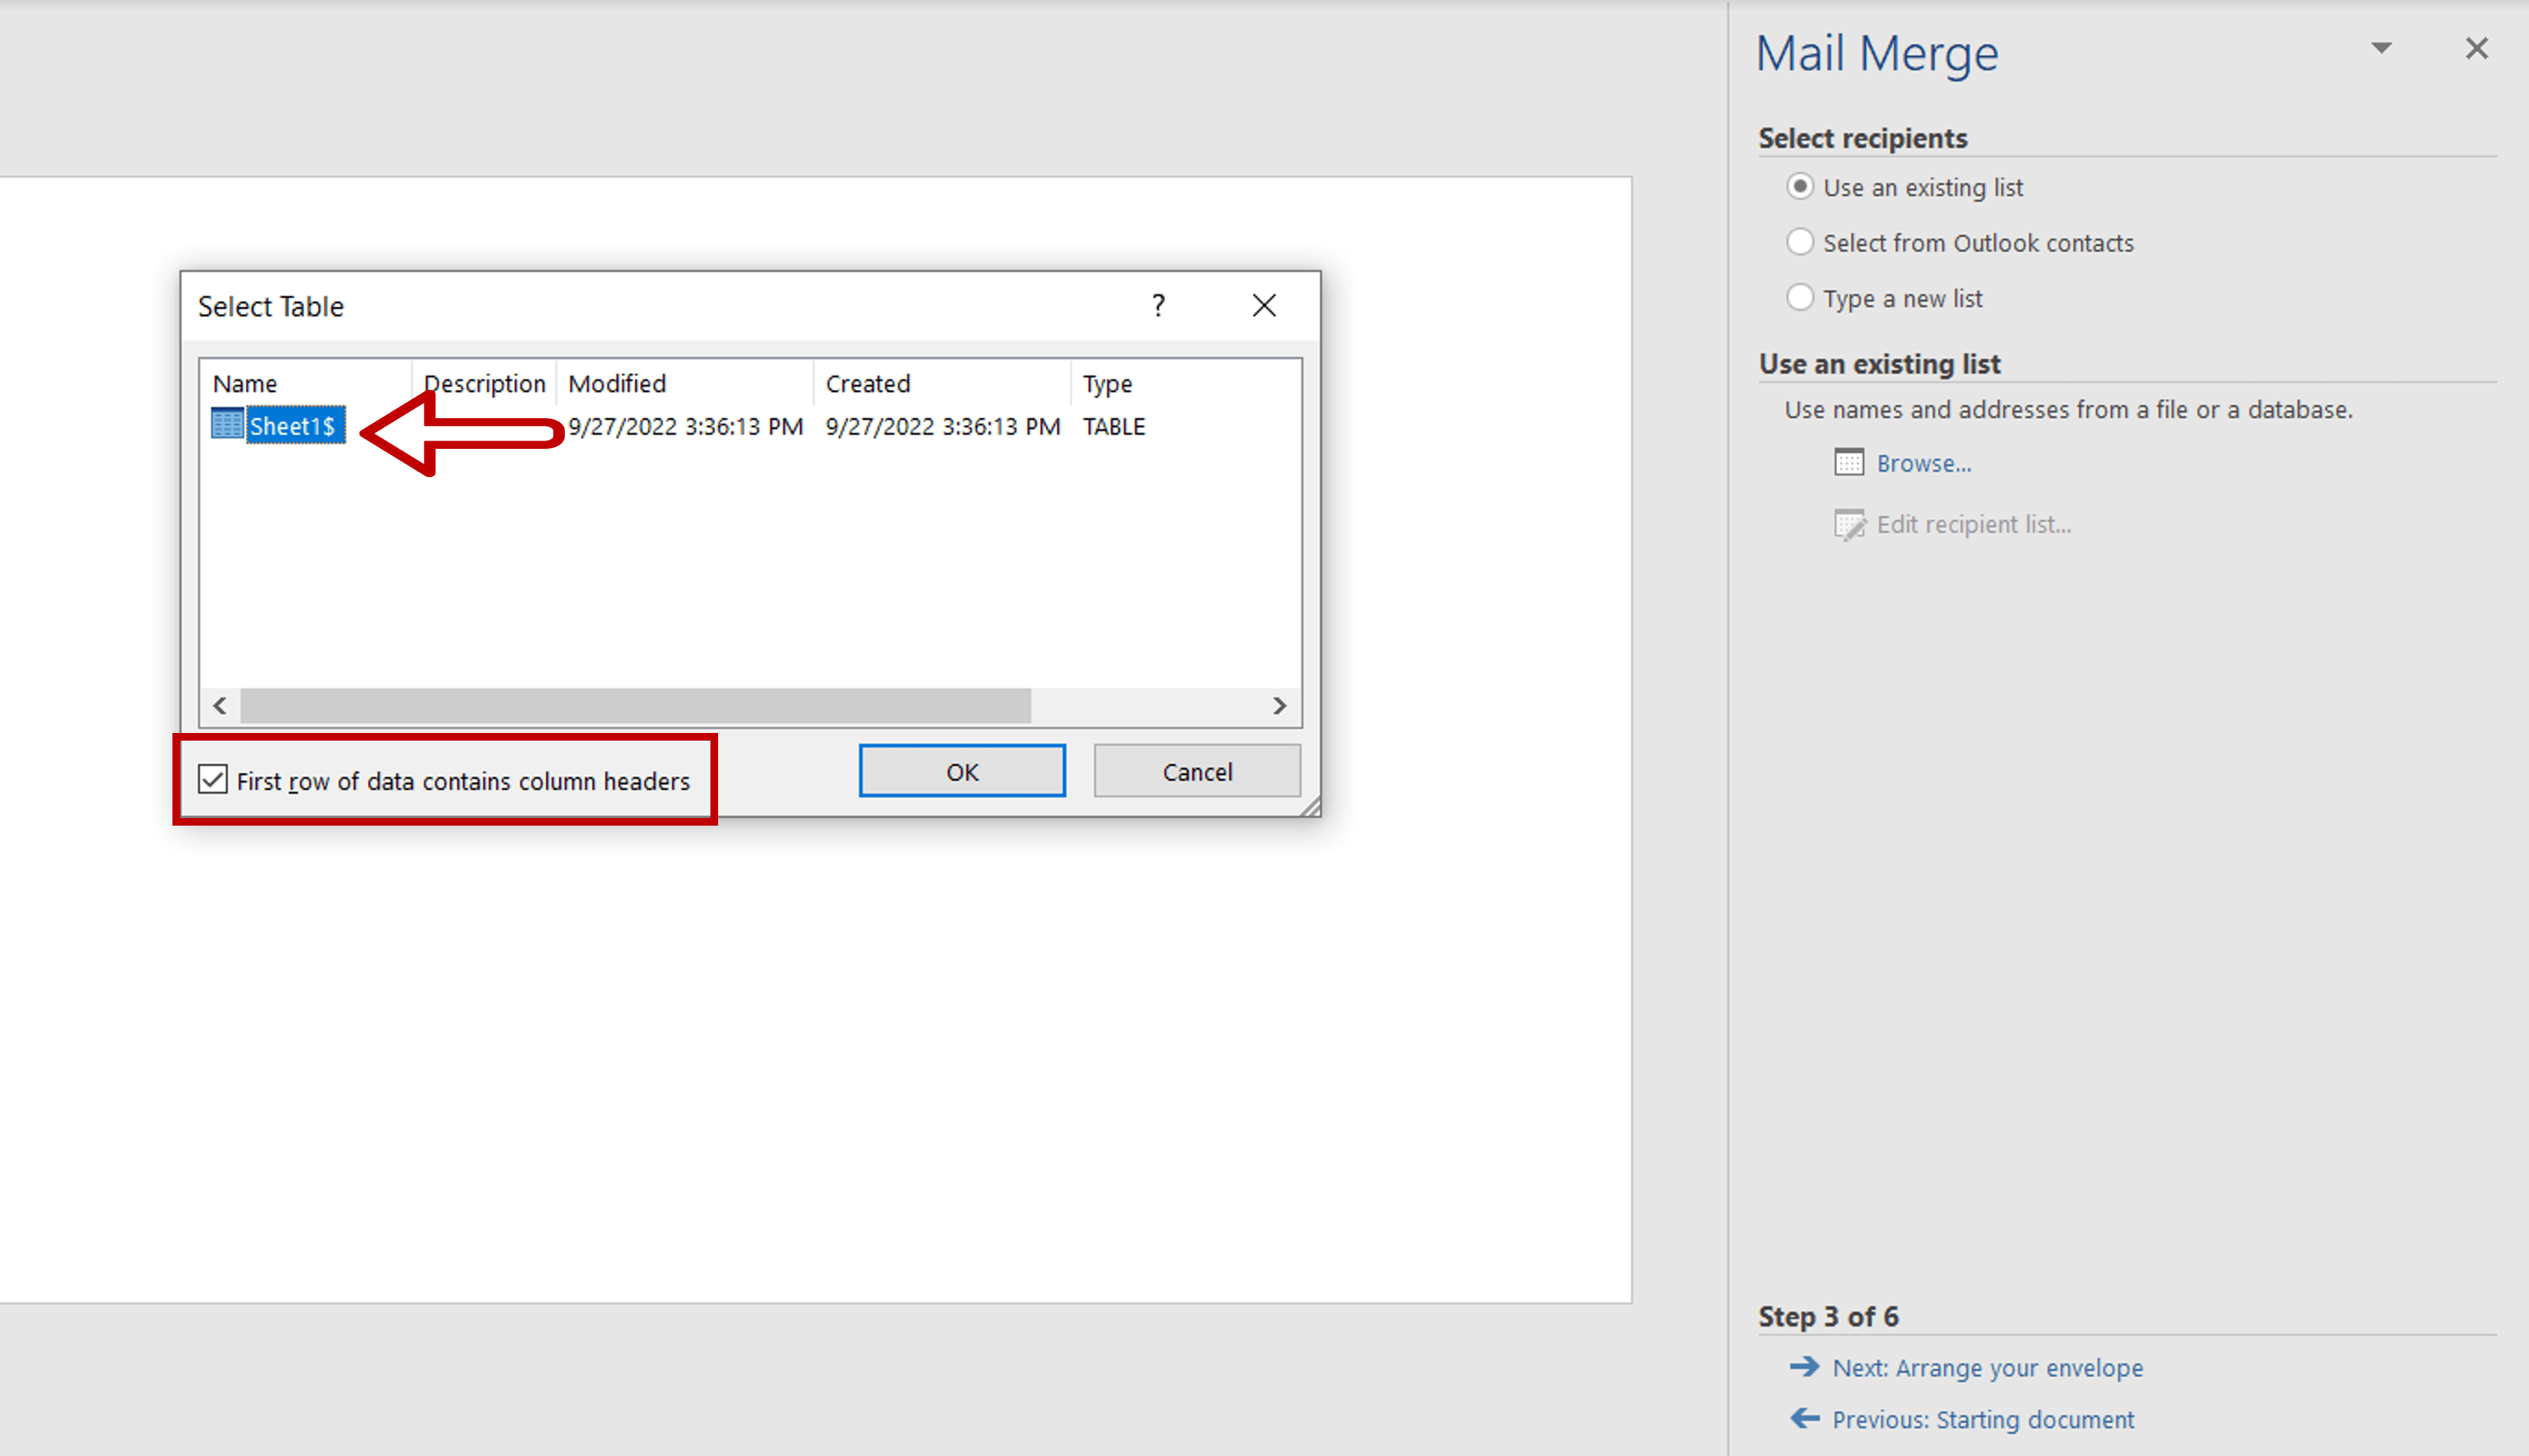Click the right scroll arrow in the table list
This screenshot has width=2529, height=1456.
(1281, 705)
